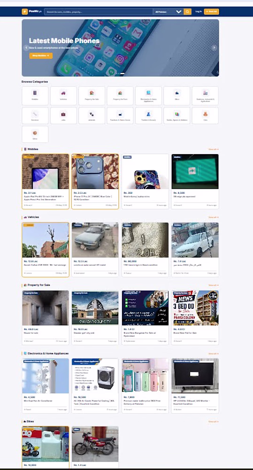This screenshot has width=253, height=470.
Task: Open the Rs. 18,500 air cooler listing thumbnail
Action: tap(95, 376)
